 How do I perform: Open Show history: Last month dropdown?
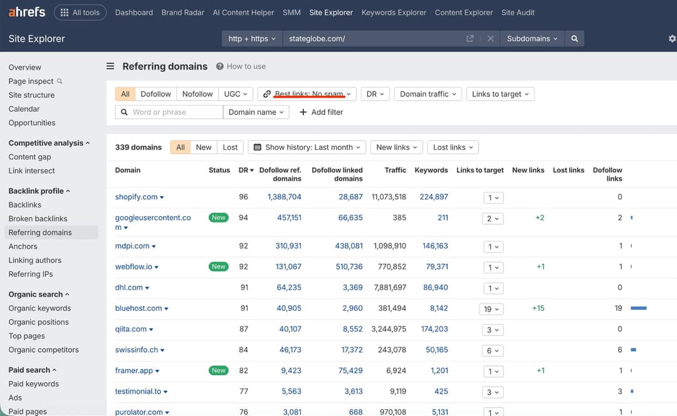click(307, 147)
